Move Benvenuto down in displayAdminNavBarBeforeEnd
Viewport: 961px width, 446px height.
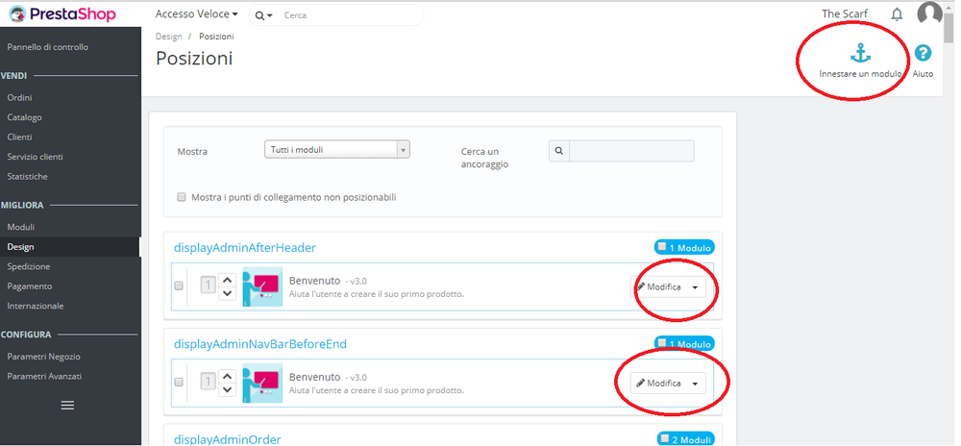pos(228,389)
